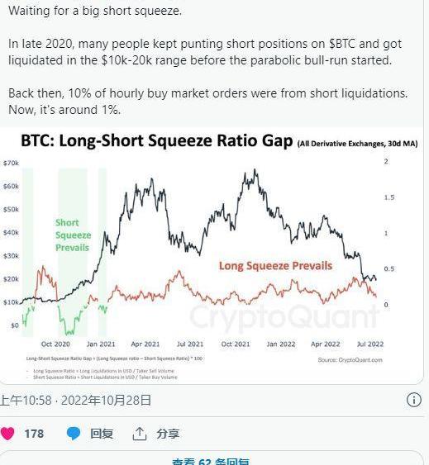This screenshot has height=465, width=429.
Task: Click the Source: CryptoQuant.com caption
Action: (x=350, y=360)
